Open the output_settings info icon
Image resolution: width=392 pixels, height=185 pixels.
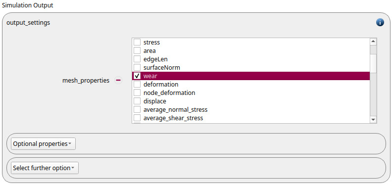380,22
